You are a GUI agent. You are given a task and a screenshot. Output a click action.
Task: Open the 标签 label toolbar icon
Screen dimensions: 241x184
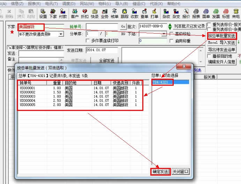[226, 13]
